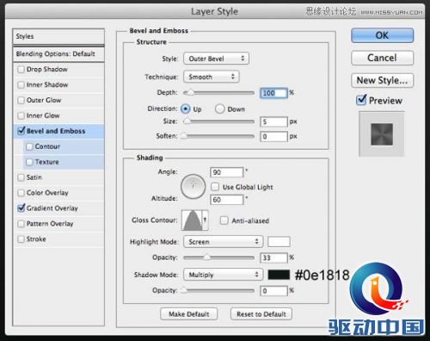
Task: Click the style preview thumbnail
Action: [x=382, y=134]
